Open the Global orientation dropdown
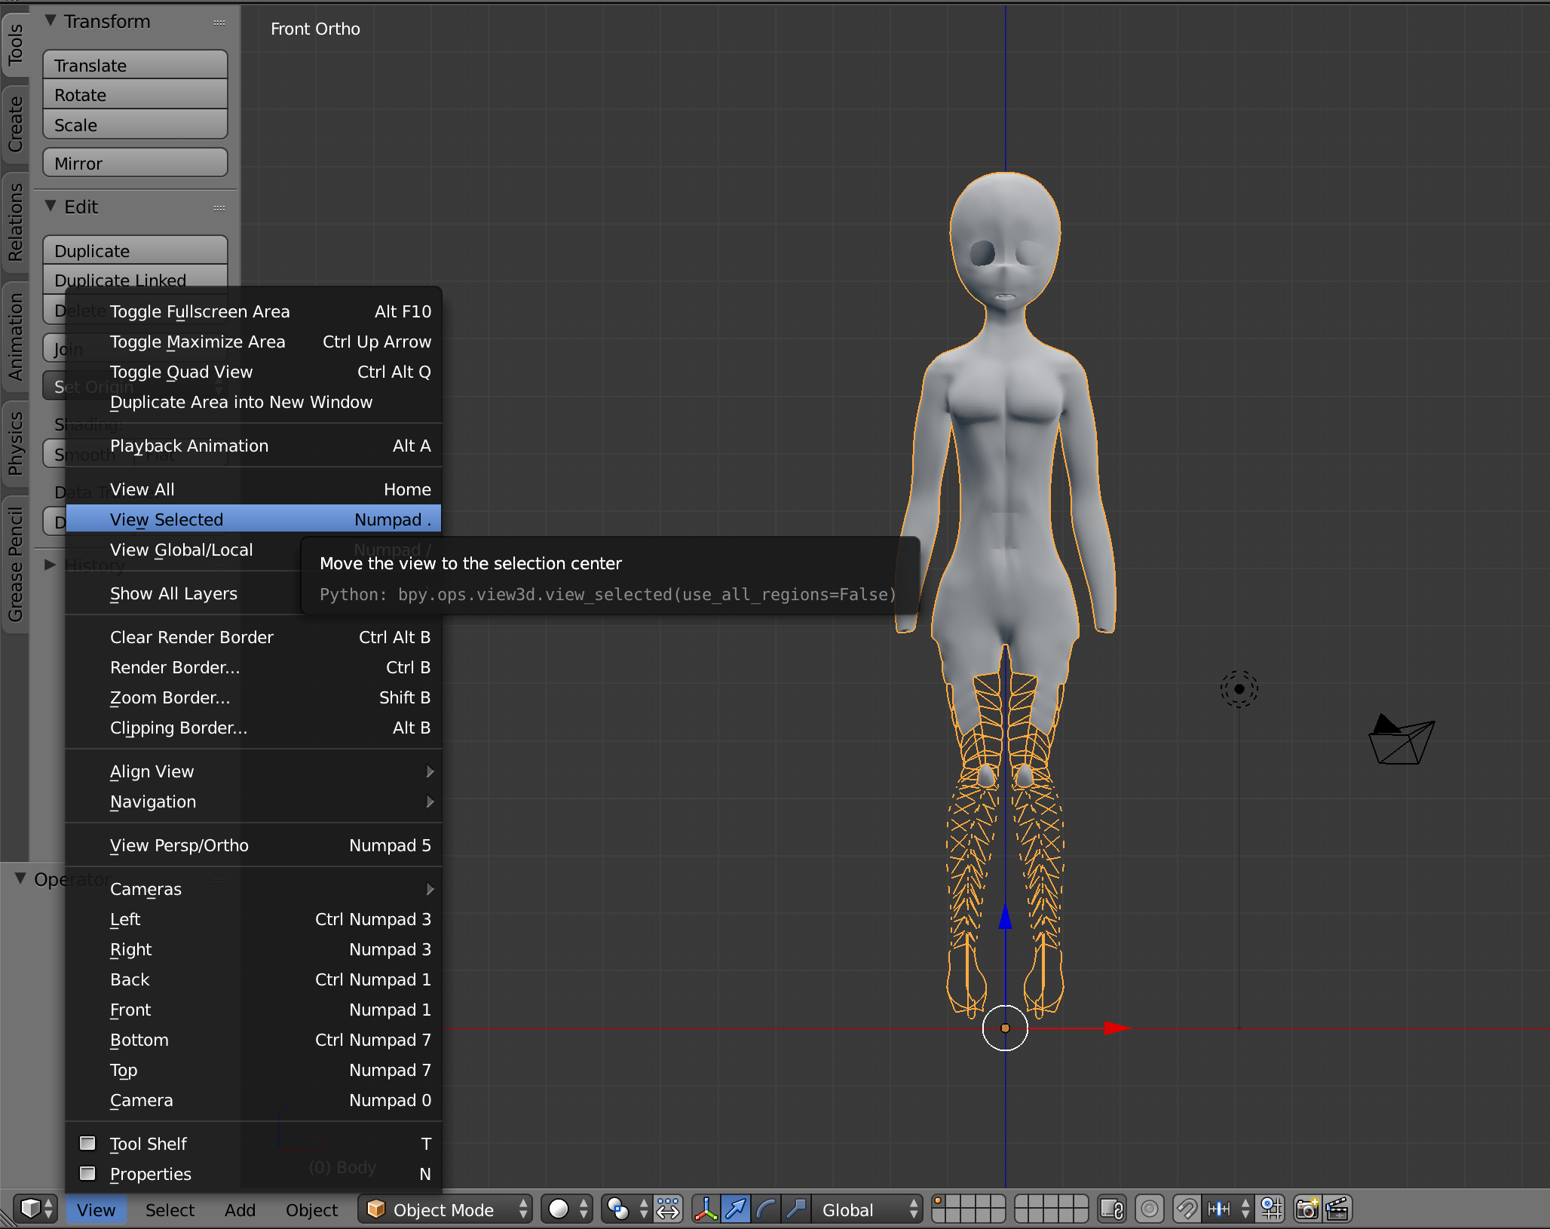The width and height of the screenshot is (1550, 1229). 867,1209
